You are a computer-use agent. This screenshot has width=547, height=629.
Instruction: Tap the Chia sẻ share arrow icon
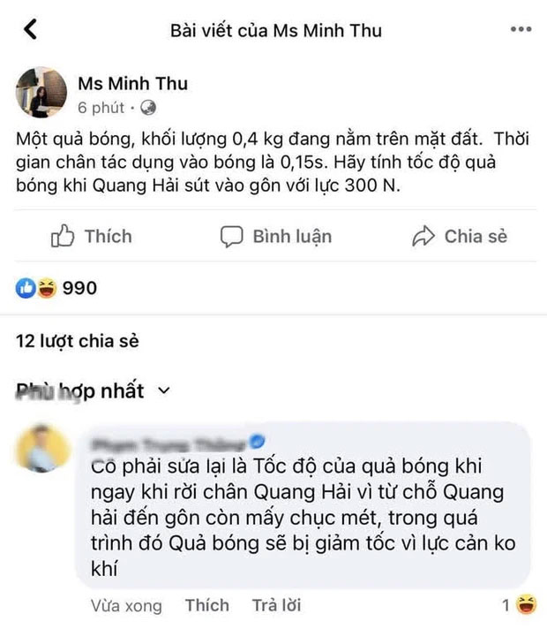coord(424,237)
